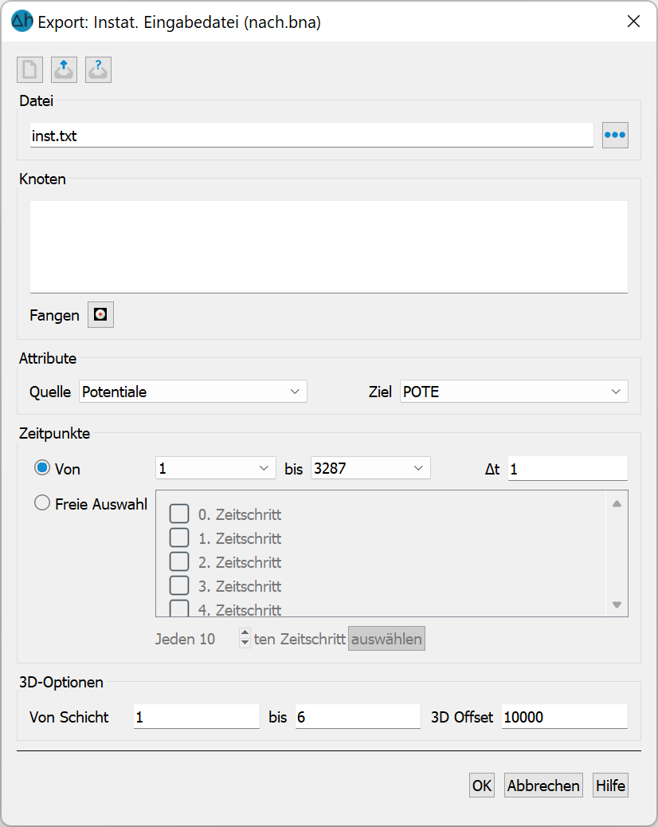Click the Δh application logo icon
This screenshot has height=827, width=658.
click(22, 22)
